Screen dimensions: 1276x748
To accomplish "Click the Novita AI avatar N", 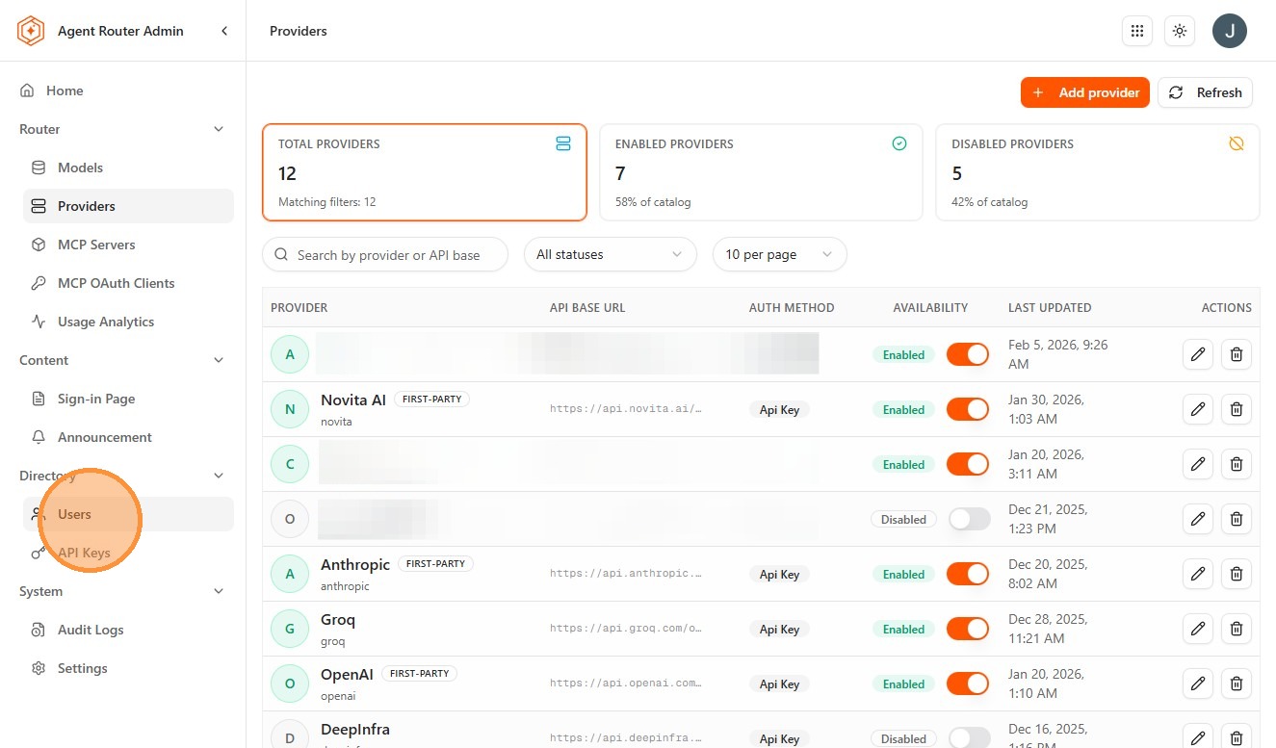I will 290,409.
